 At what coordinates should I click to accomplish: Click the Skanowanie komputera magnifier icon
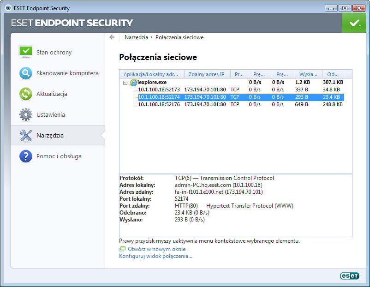[26, 73]
